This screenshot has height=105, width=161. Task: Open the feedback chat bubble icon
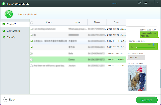[139, 3]
